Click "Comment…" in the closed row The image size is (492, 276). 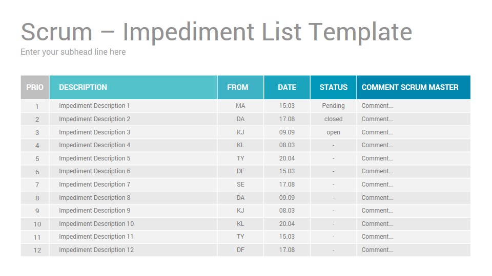point(377,119)
